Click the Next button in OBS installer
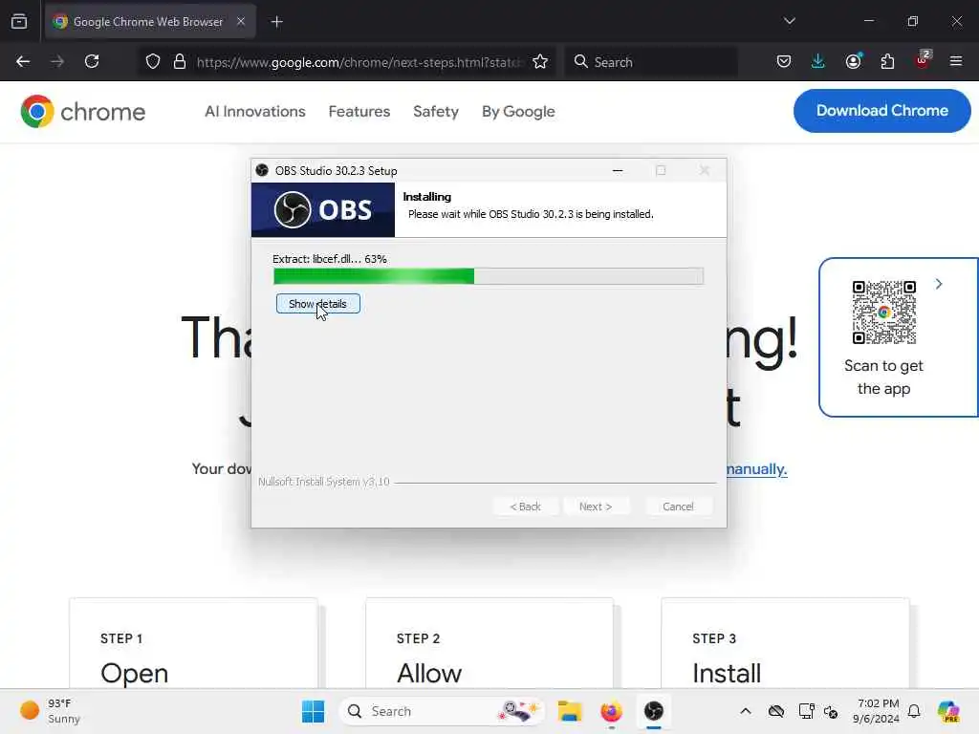 point(595,507)
